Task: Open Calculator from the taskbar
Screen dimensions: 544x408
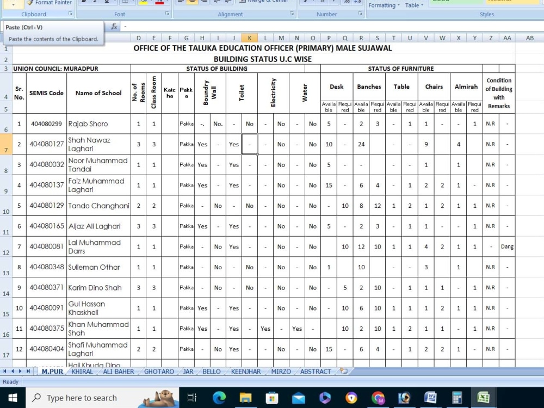Action: pyautogui.click(x=457, y=398)
